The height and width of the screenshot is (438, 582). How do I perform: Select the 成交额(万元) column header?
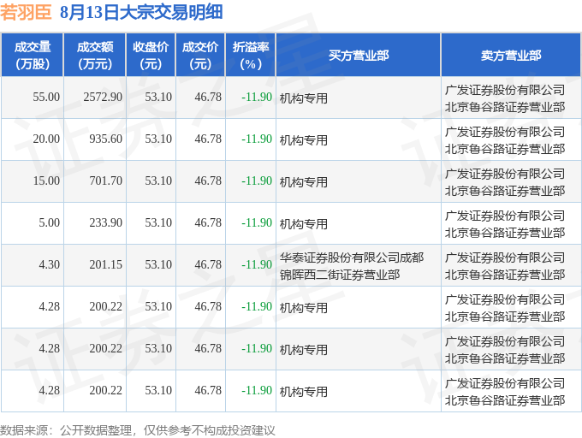click(x=95, y=56)
